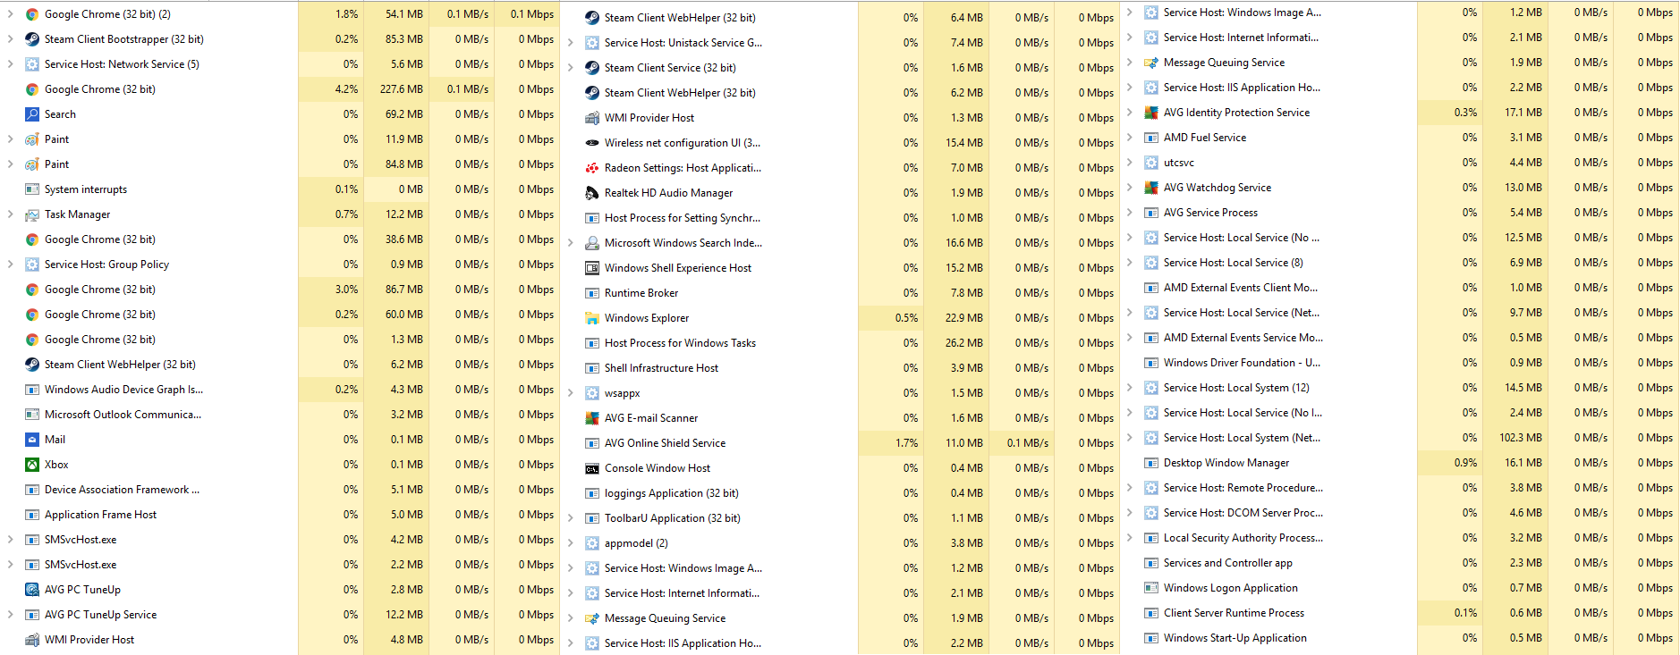1680x655 pixels.
Task: Select loggings Application (32 bit) name
Action: (x=672, y=493)
